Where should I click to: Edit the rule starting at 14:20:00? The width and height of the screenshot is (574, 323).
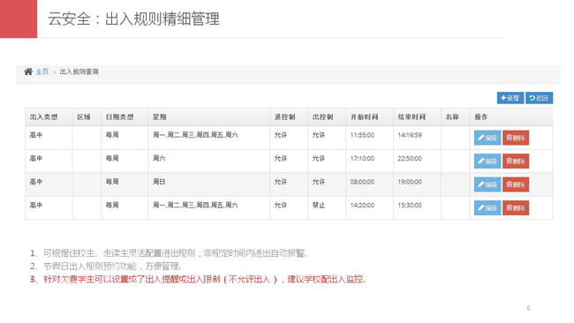[487, 208]
